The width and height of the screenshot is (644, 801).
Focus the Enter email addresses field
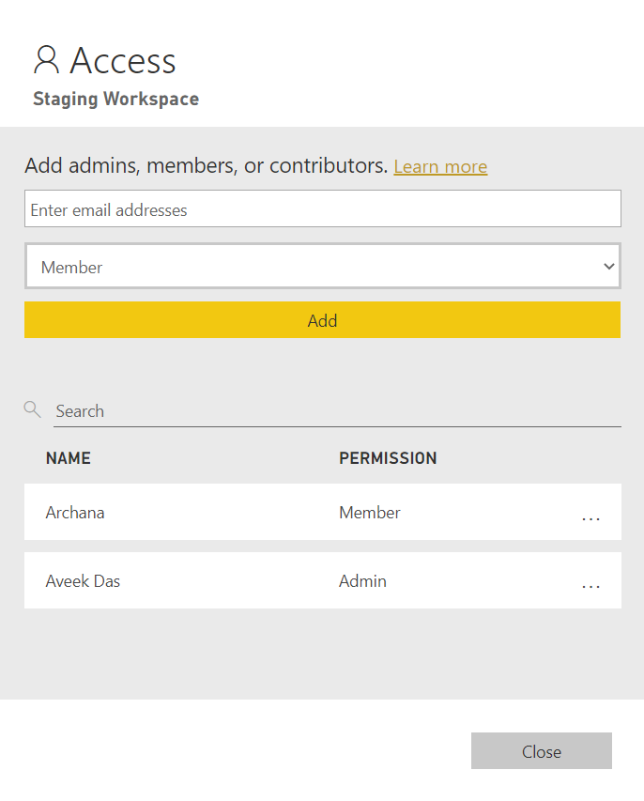coord(322,209)
